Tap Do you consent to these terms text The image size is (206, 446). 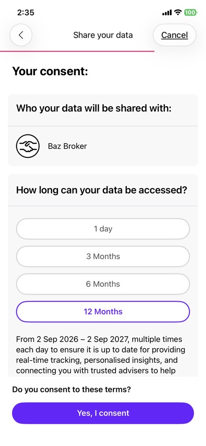point(71,389)
